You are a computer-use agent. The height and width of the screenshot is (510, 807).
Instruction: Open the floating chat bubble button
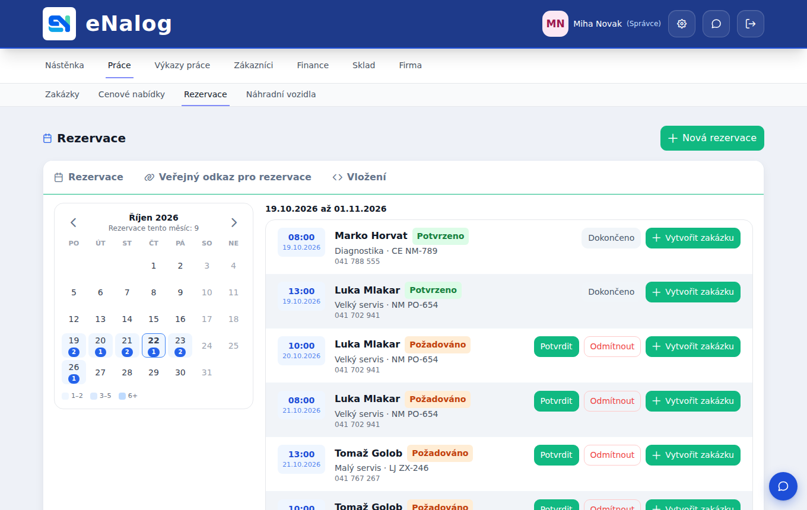[783, 486]
